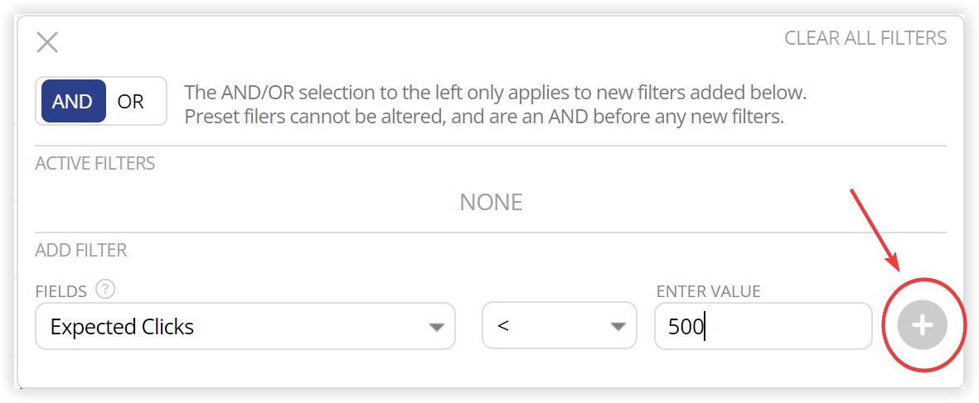The height and width of the screenshot is (403, 979).
Task: Click the AND/OR selection explanation sentence
Action: [496, 93]
